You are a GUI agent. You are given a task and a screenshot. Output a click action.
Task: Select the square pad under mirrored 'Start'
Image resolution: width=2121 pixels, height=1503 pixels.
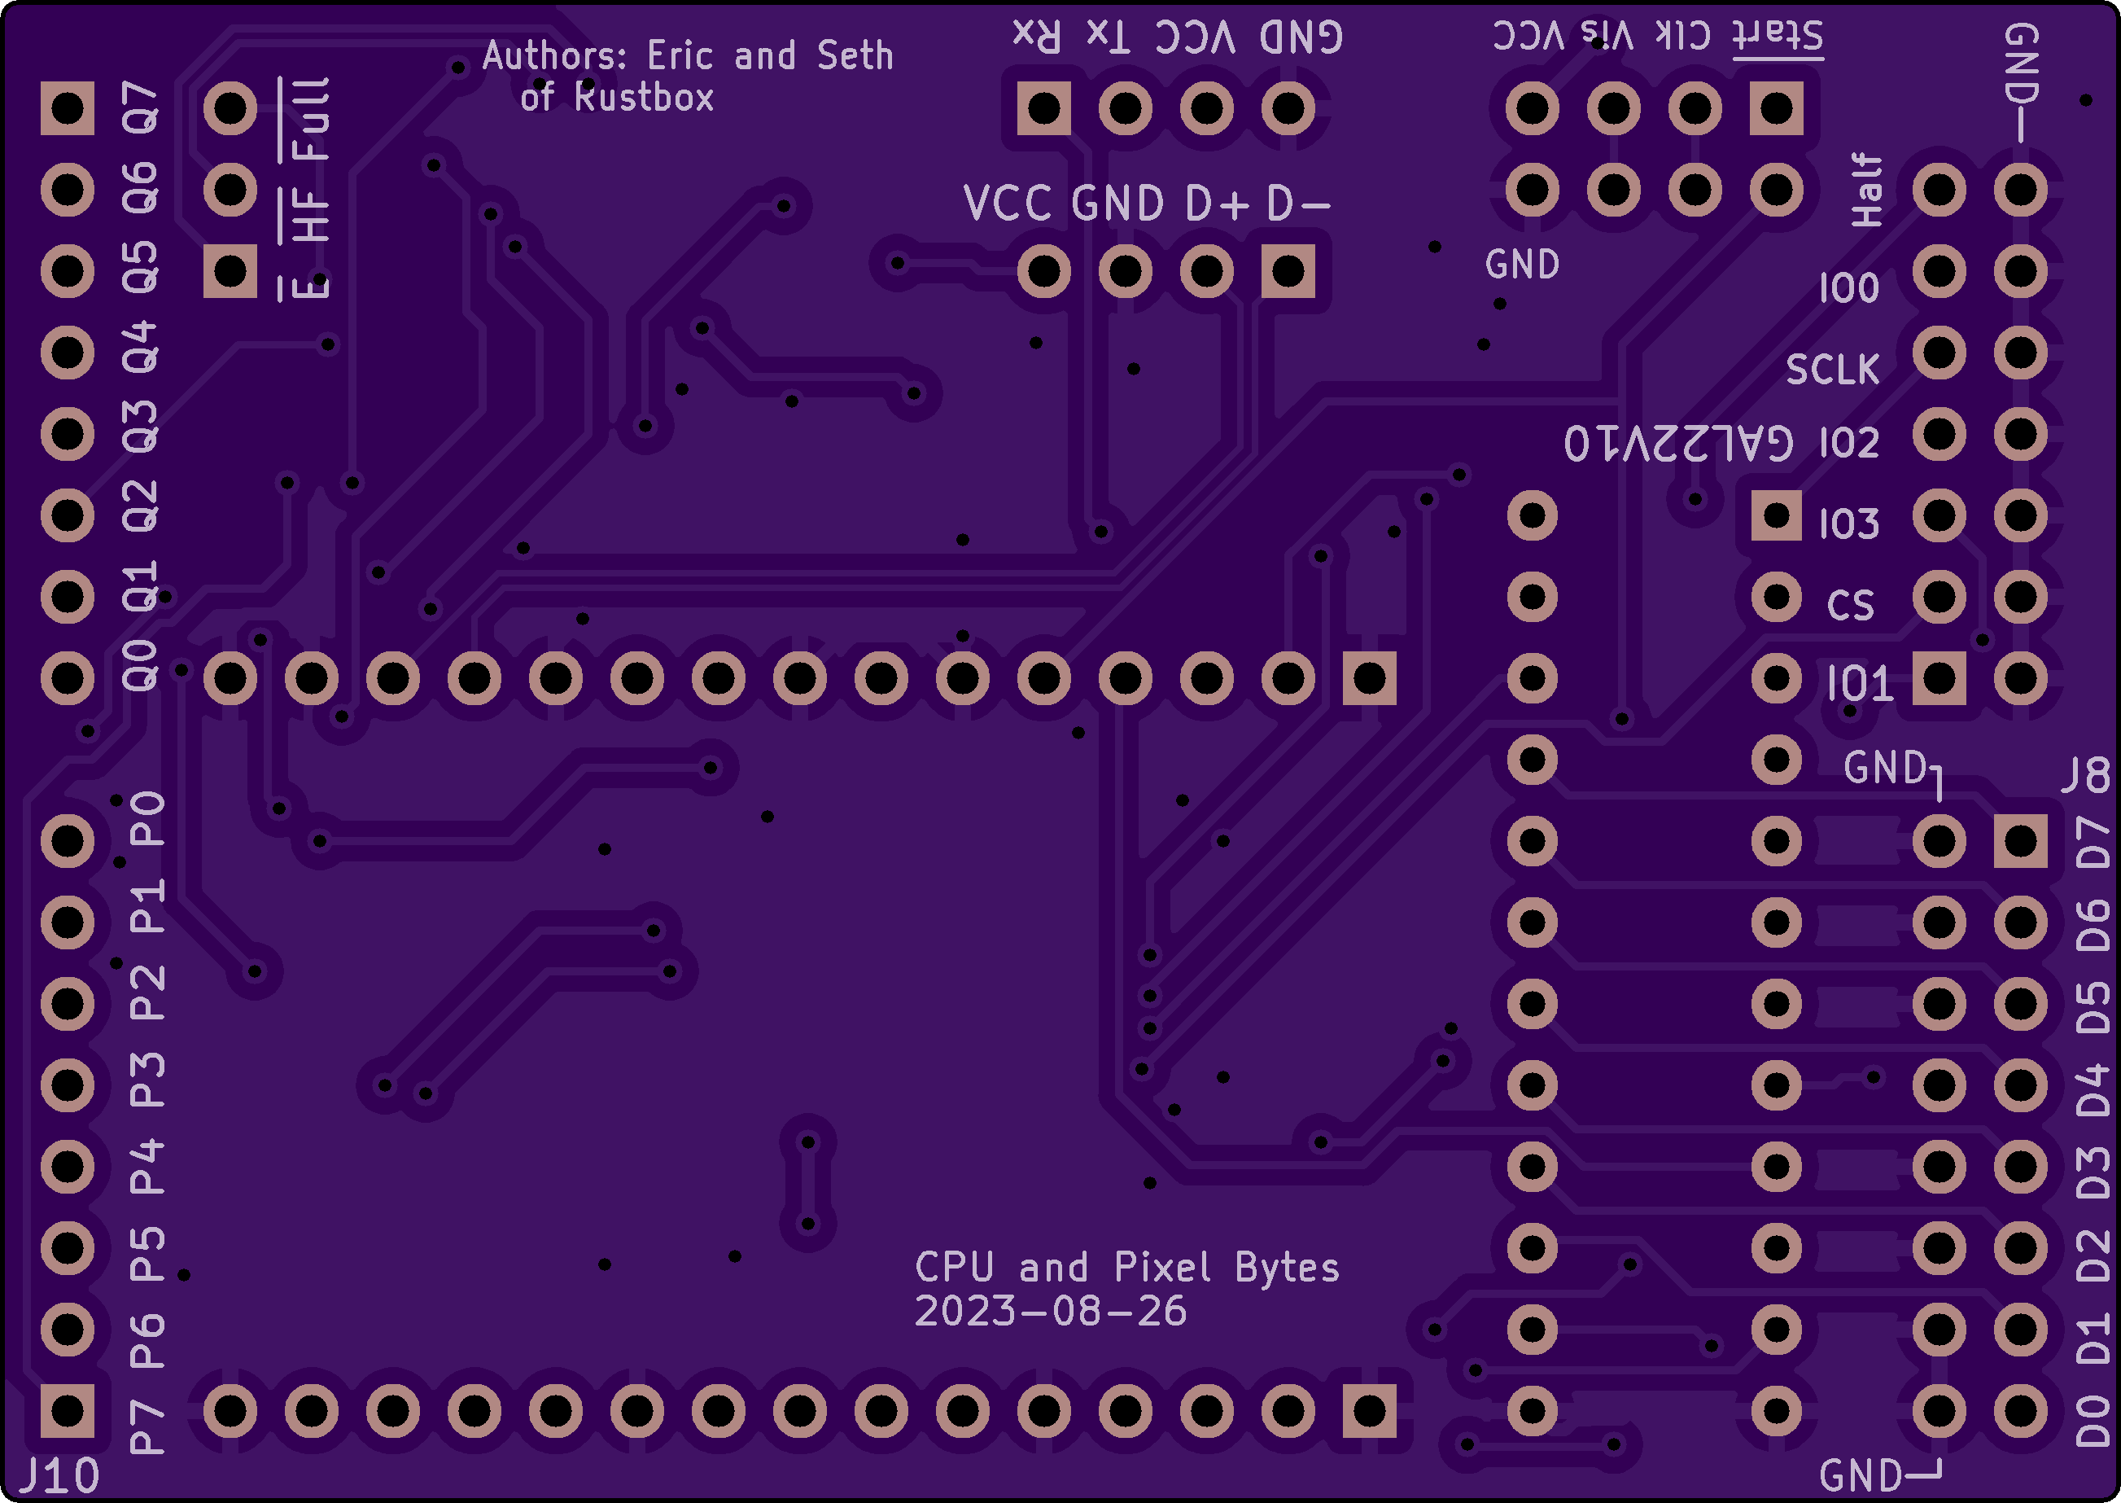pyautogui.click(x=1777, y=108)
